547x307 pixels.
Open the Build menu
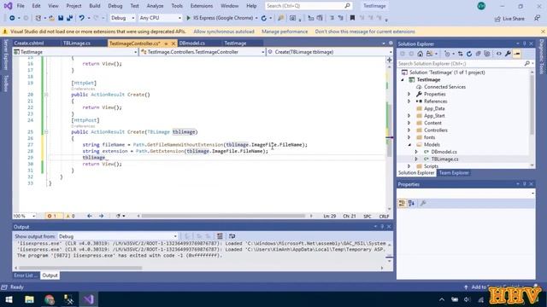(95, 6)
